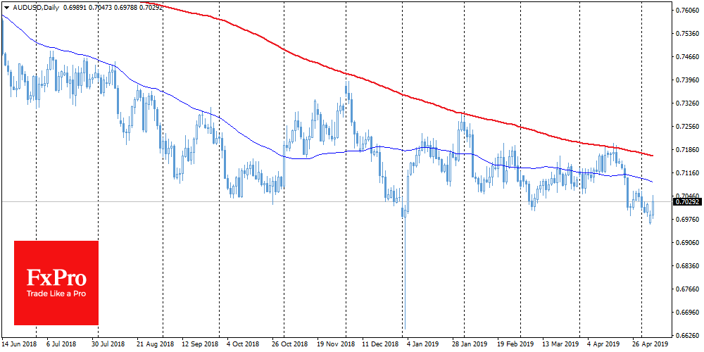704x352 pixels.
Task: Click the FxPro logo
Action: 56,275
